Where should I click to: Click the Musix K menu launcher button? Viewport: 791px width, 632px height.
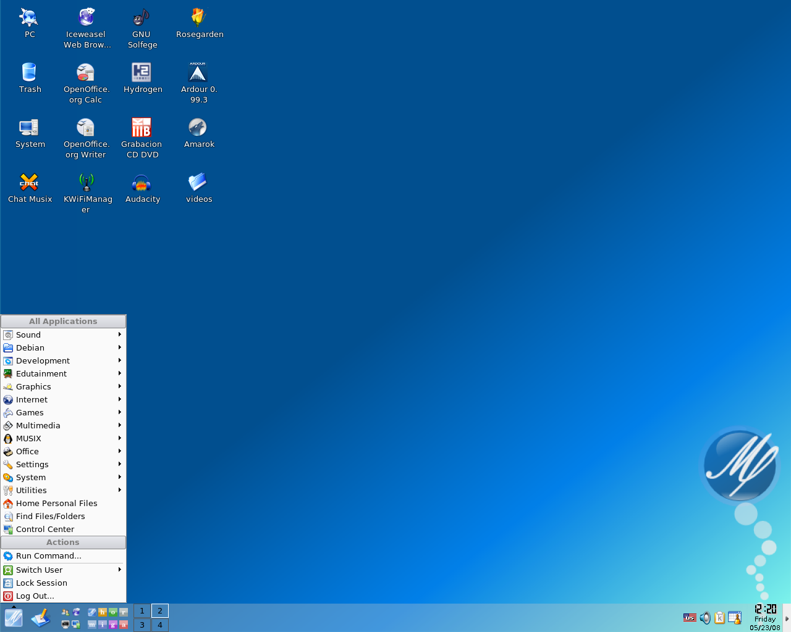tap(14, 618)
